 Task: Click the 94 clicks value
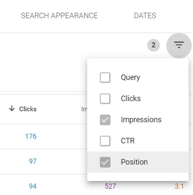pos(33,186)
